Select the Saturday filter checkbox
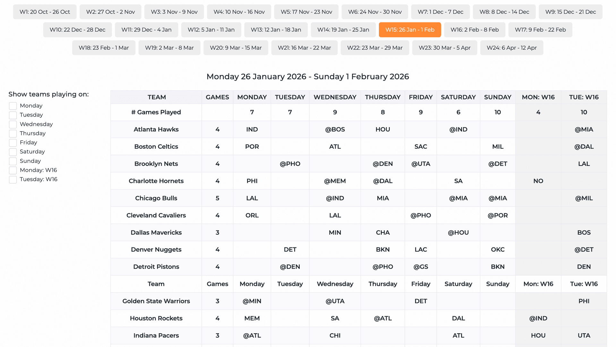The height and width of the screenshot is (347, 616). point(13,152)
